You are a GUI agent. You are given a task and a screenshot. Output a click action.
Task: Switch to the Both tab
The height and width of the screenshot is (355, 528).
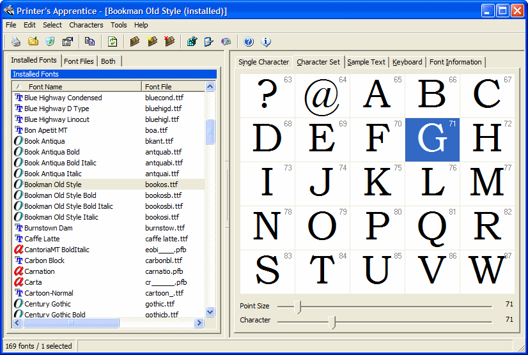(108, 61)
